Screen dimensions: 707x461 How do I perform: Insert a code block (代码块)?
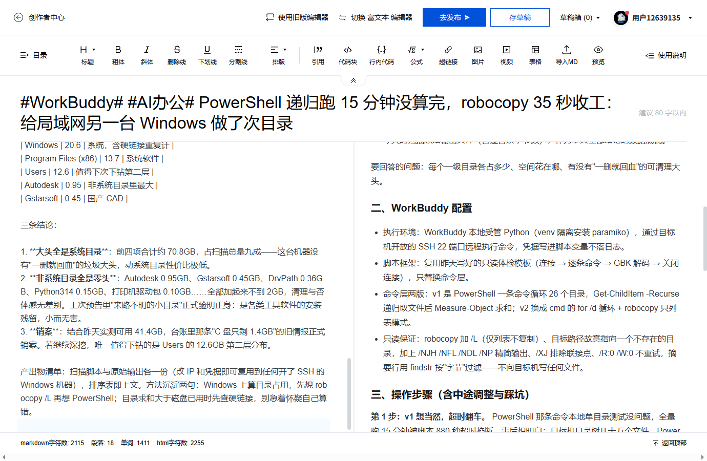[x=348, y=55]
